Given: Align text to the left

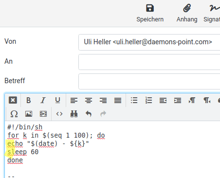Looking at the screenshot, I should (x=74, y=100).
